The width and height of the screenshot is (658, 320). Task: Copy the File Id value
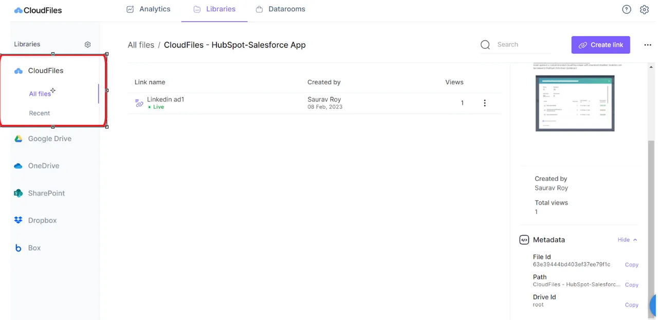tap(631, 264)
